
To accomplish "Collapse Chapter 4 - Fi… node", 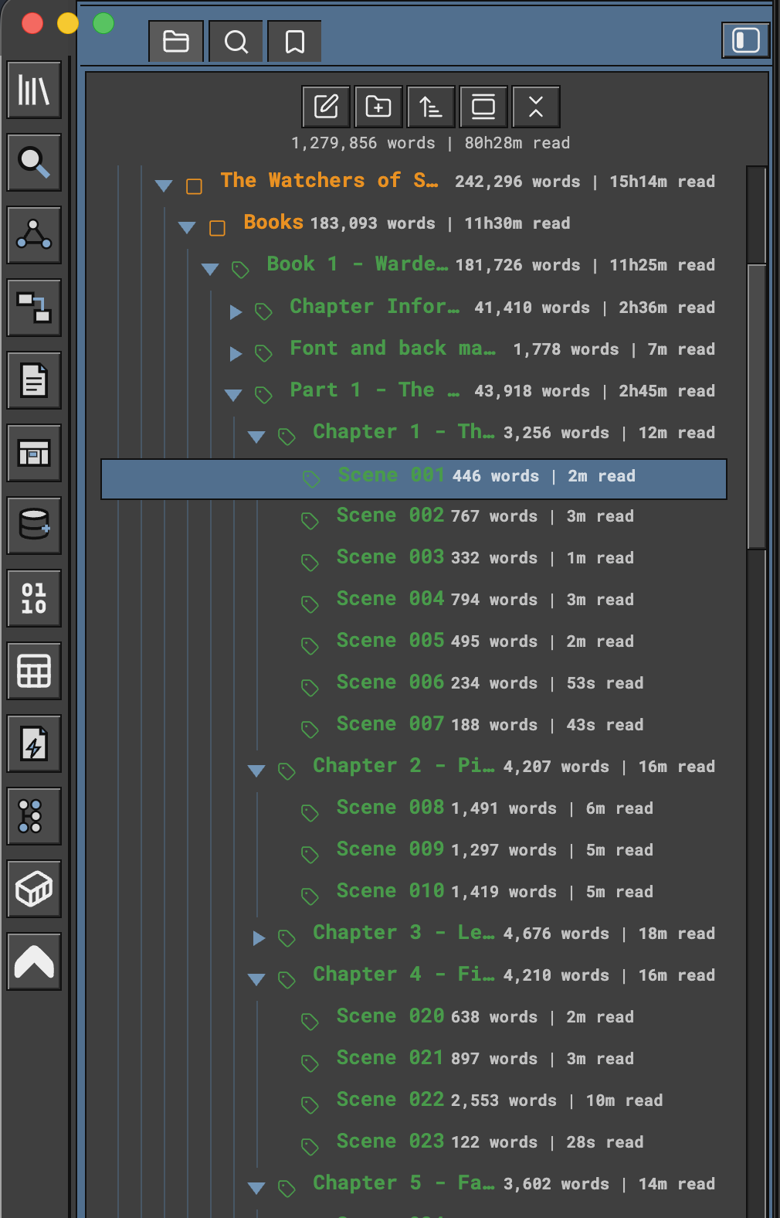I will pos(256,979).
